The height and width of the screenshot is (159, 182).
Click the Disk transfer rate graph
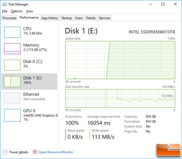[x=120, y=98]
